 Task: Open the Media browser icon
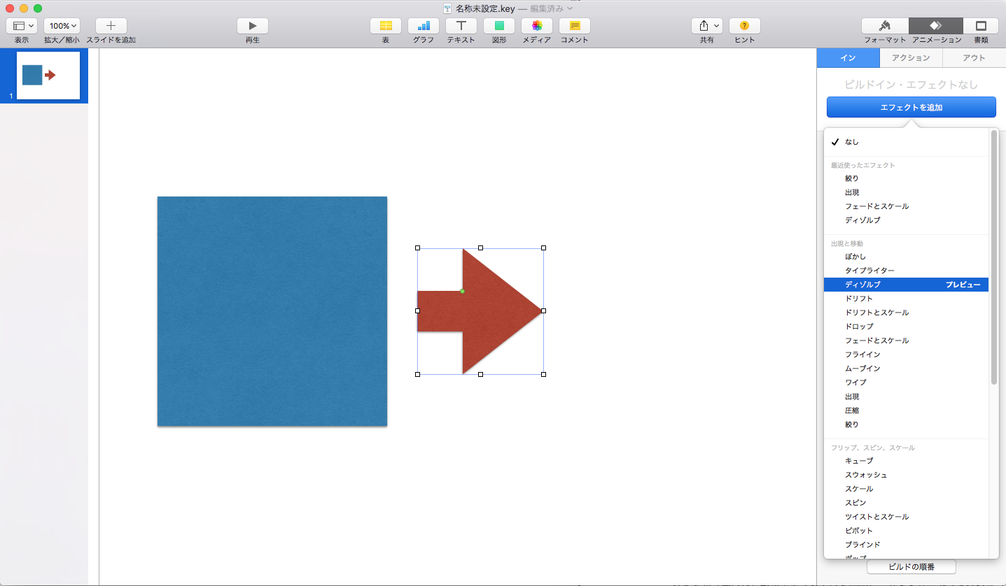click(537, 26)
